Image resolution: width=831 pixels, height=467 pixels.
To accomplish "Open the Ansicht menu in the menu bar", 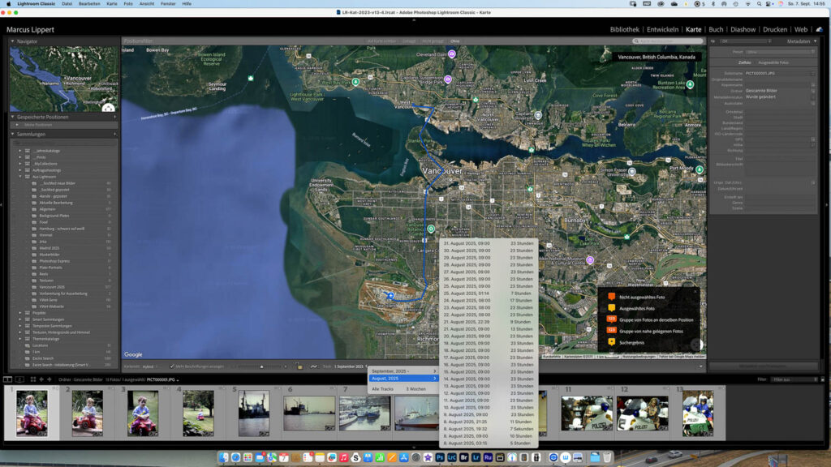I will (x=147, y=4).
